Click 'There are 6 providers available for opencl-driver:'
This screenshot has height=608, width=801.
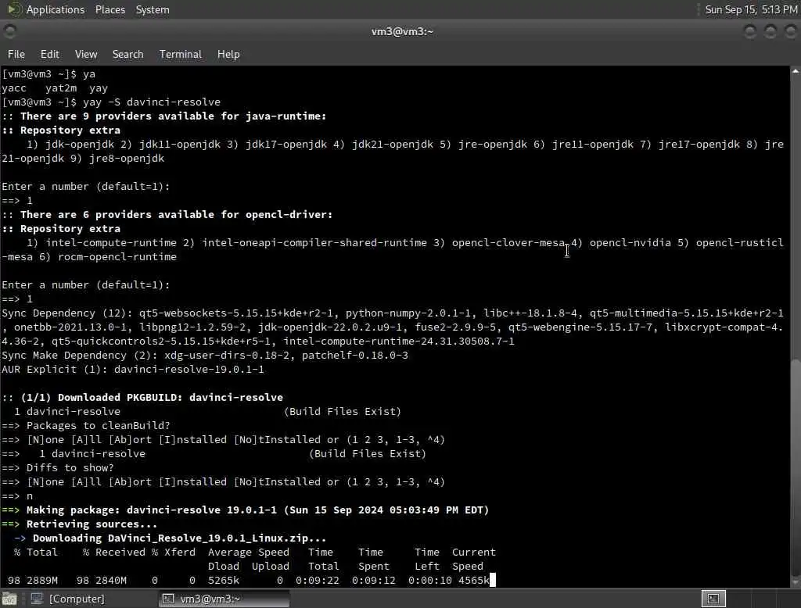176,215
